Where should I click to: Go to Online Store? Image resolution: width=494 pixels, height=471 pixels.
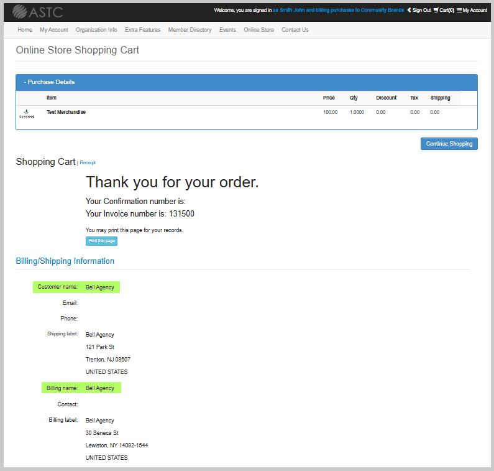click(x=258, y=30)
